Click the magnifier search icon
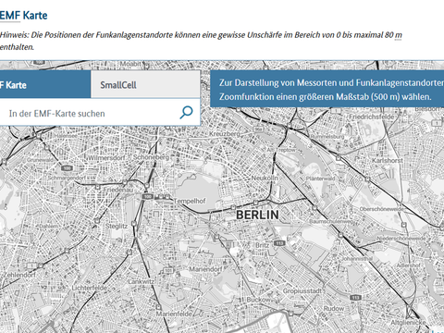This screenshot has width=444, height=333. point(186,113)
